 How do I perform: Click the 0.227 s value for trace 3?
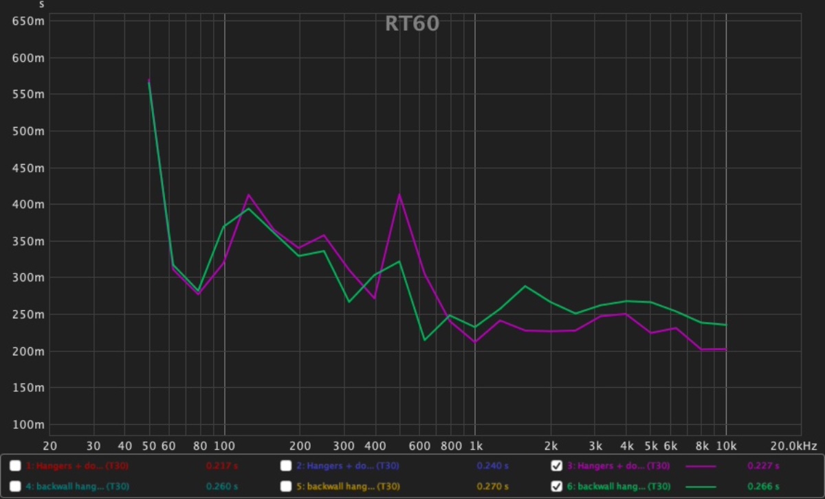click(763, 466)
